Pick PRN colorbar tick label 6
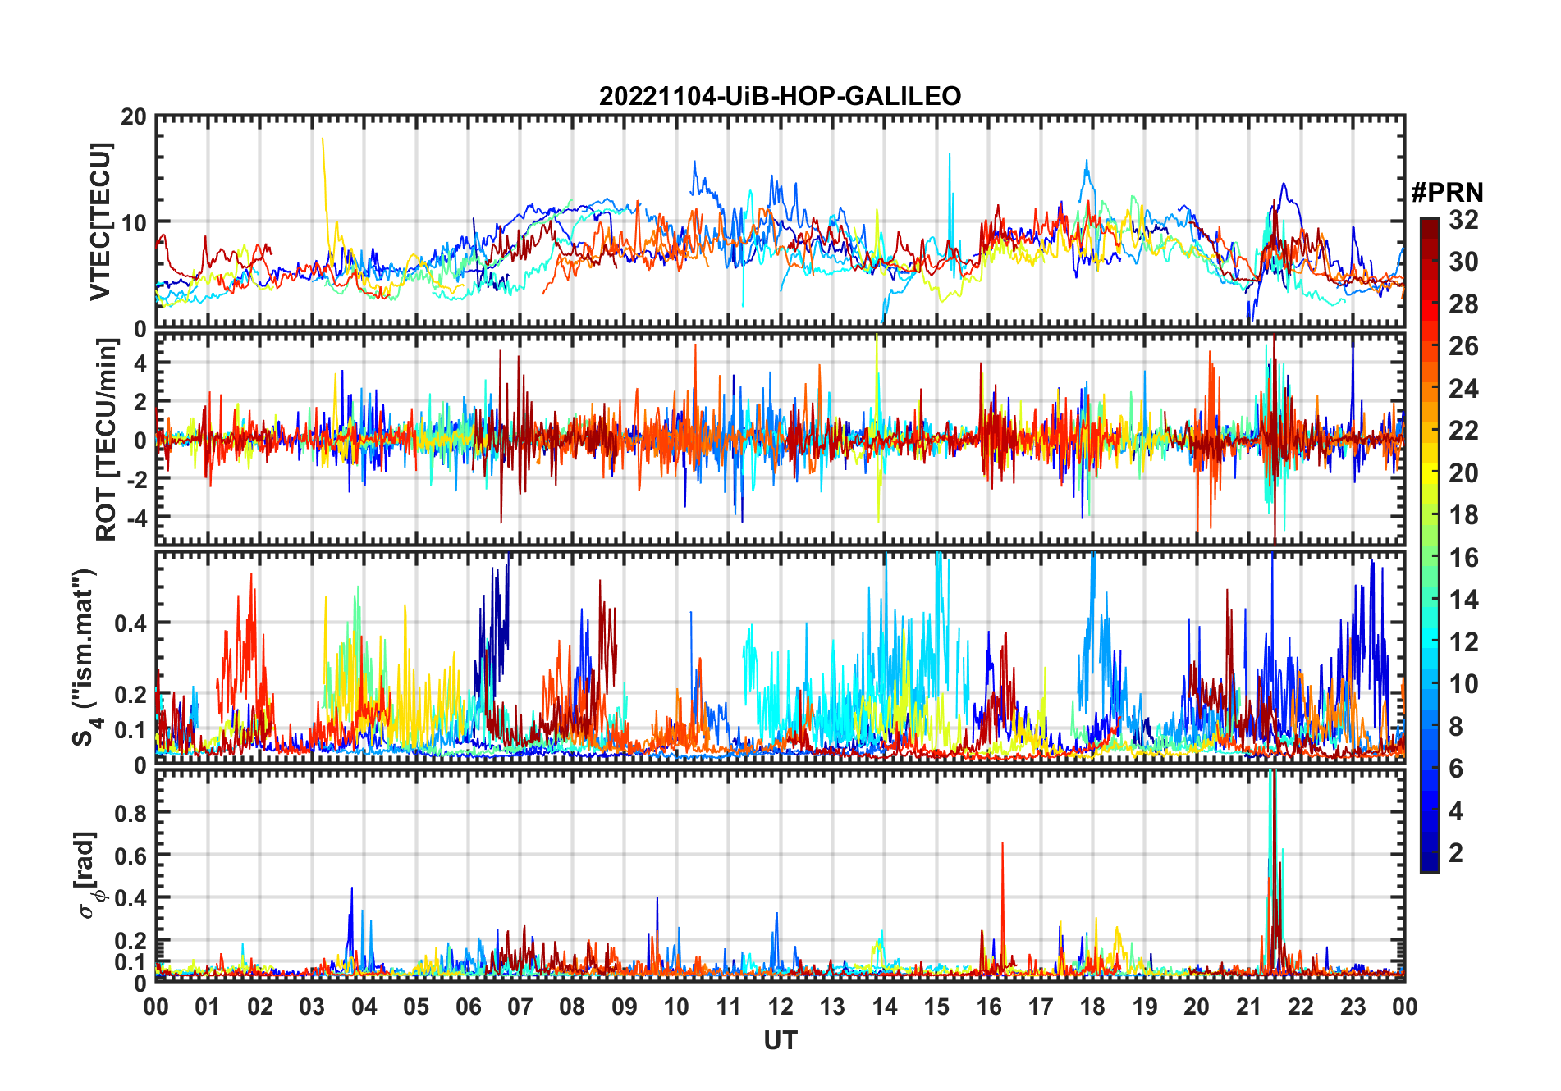Image resolution: width=1561 pixels, height=1091 pixels. 1457,769
